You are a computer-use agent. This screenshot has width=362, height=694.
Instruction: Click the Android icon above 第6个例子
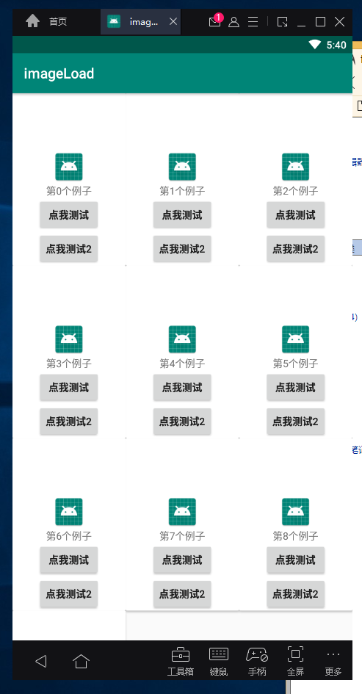point(69,512)
